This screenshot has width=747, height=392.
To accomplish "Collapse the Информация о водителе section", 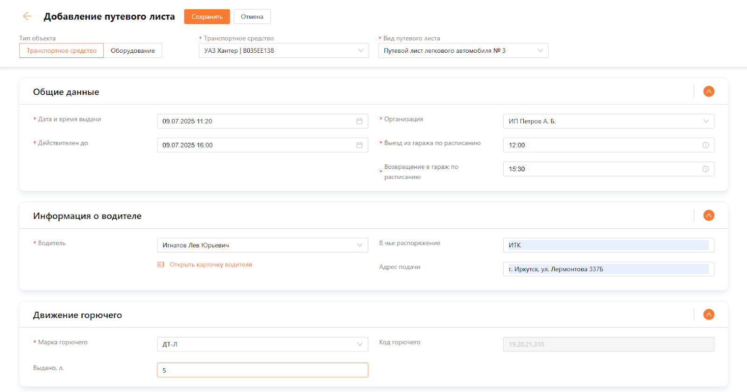I will pos(709,216).
